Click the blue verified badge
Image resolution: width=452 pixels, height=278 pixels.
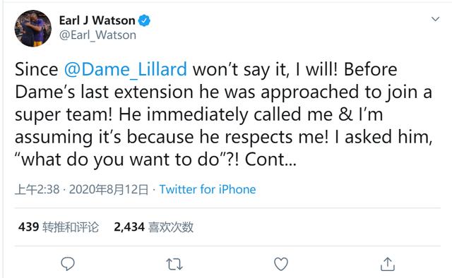[x=144, y=20]
